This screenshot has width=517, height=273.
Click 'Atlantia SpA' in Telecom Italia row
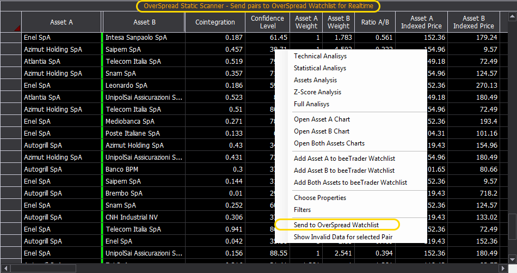click(x=61, y=62)
